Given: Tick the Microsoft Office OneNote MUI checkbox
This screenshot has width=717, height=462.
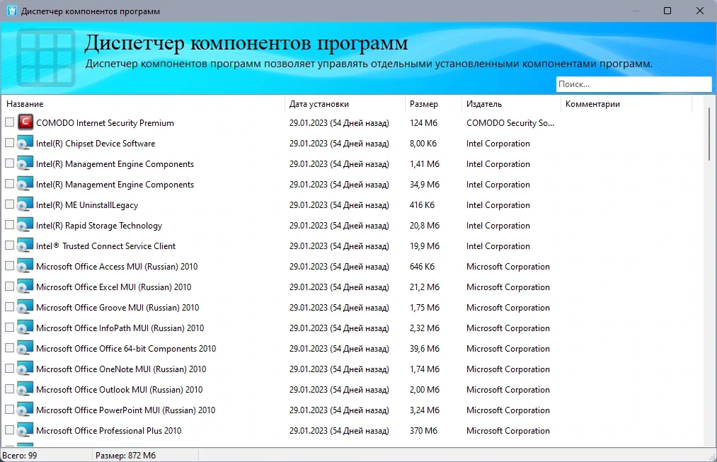Looking at the screenshot, I should pyautogui.click(x=9, y=369).
